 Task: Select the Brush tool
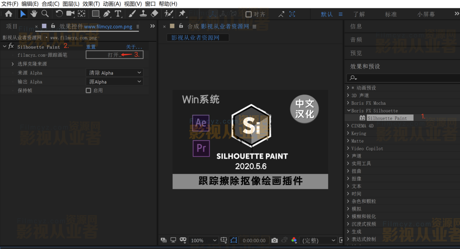pyautogui.click(x=132, y=14)
